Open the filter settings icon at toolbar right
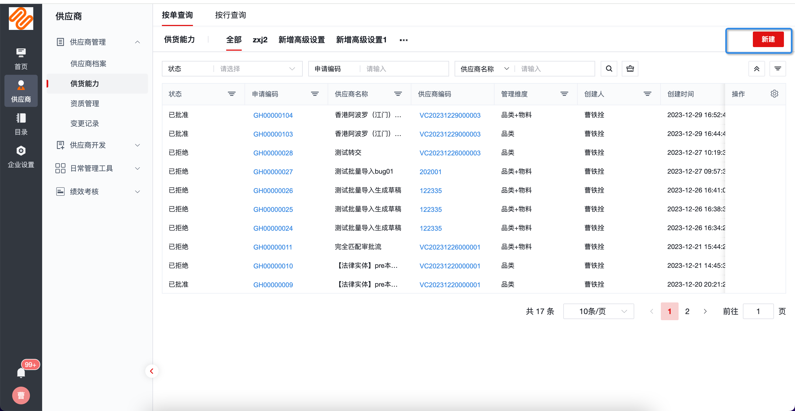 778,68
